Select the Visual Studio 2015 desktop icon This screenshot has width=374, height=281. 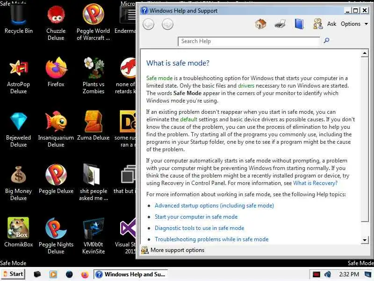(x=126, y=236)
